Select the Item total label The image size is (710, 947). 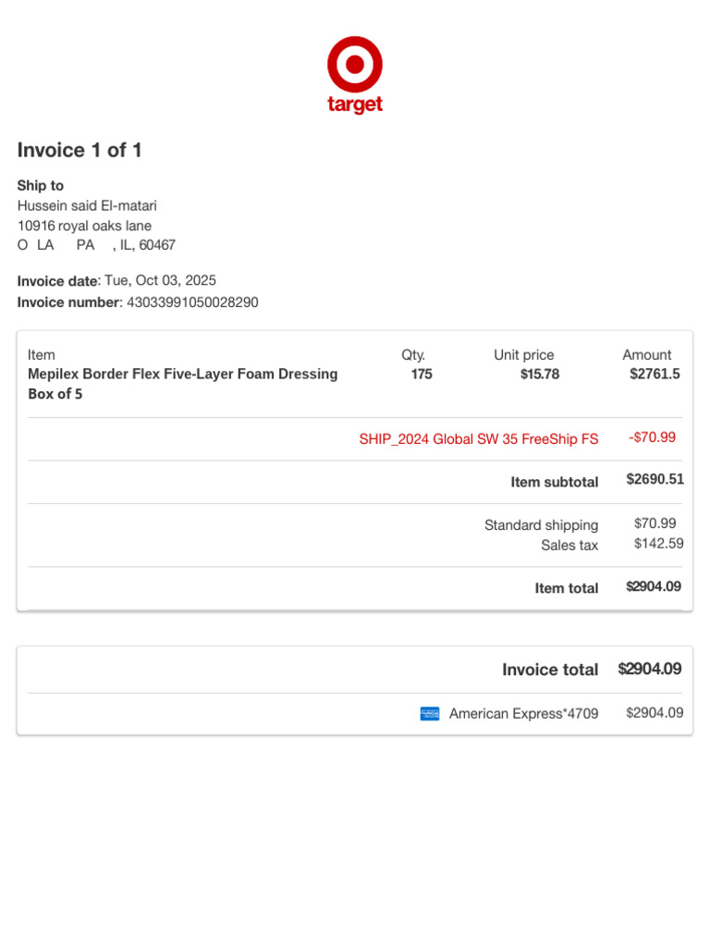(x=567, y=588)
